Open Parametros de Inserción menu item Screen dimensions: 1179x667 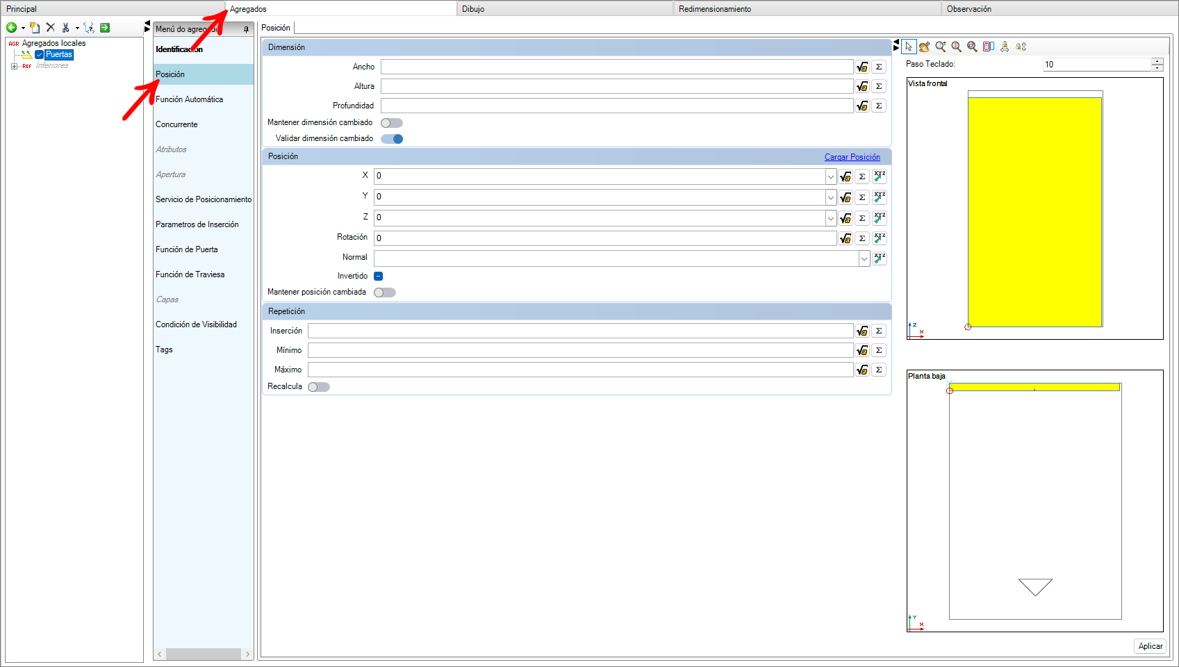pyautogui.click(x=204, y=224)
